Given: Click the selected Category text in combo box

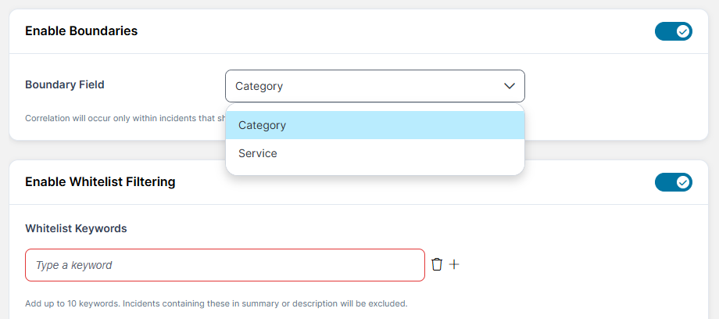Looking at the screenshot, I should pyautogui.click(x=259, y=86).
